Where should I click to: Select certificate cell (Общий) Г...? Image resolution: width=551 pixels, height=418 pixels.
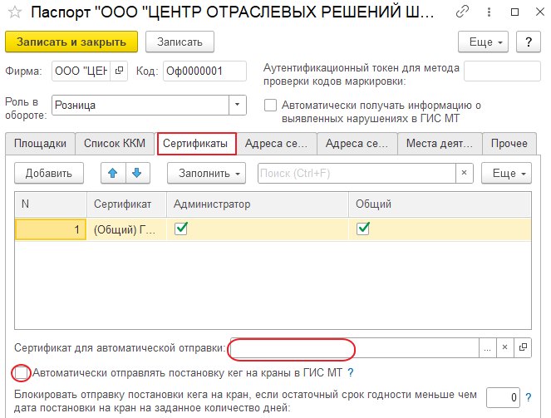point(126,229)
